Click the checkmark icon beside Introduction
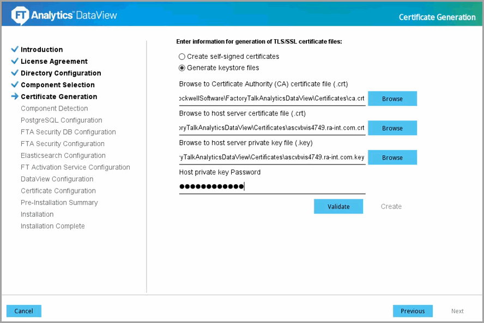Viewport: 484px width, 323px height. pos(15,50)
